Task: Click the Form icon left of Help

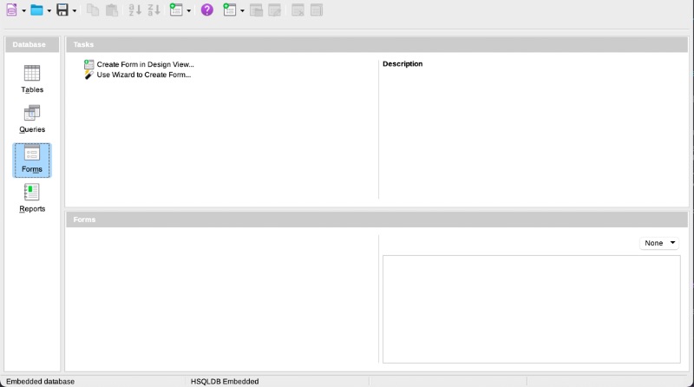Action: tap(176, 10)
